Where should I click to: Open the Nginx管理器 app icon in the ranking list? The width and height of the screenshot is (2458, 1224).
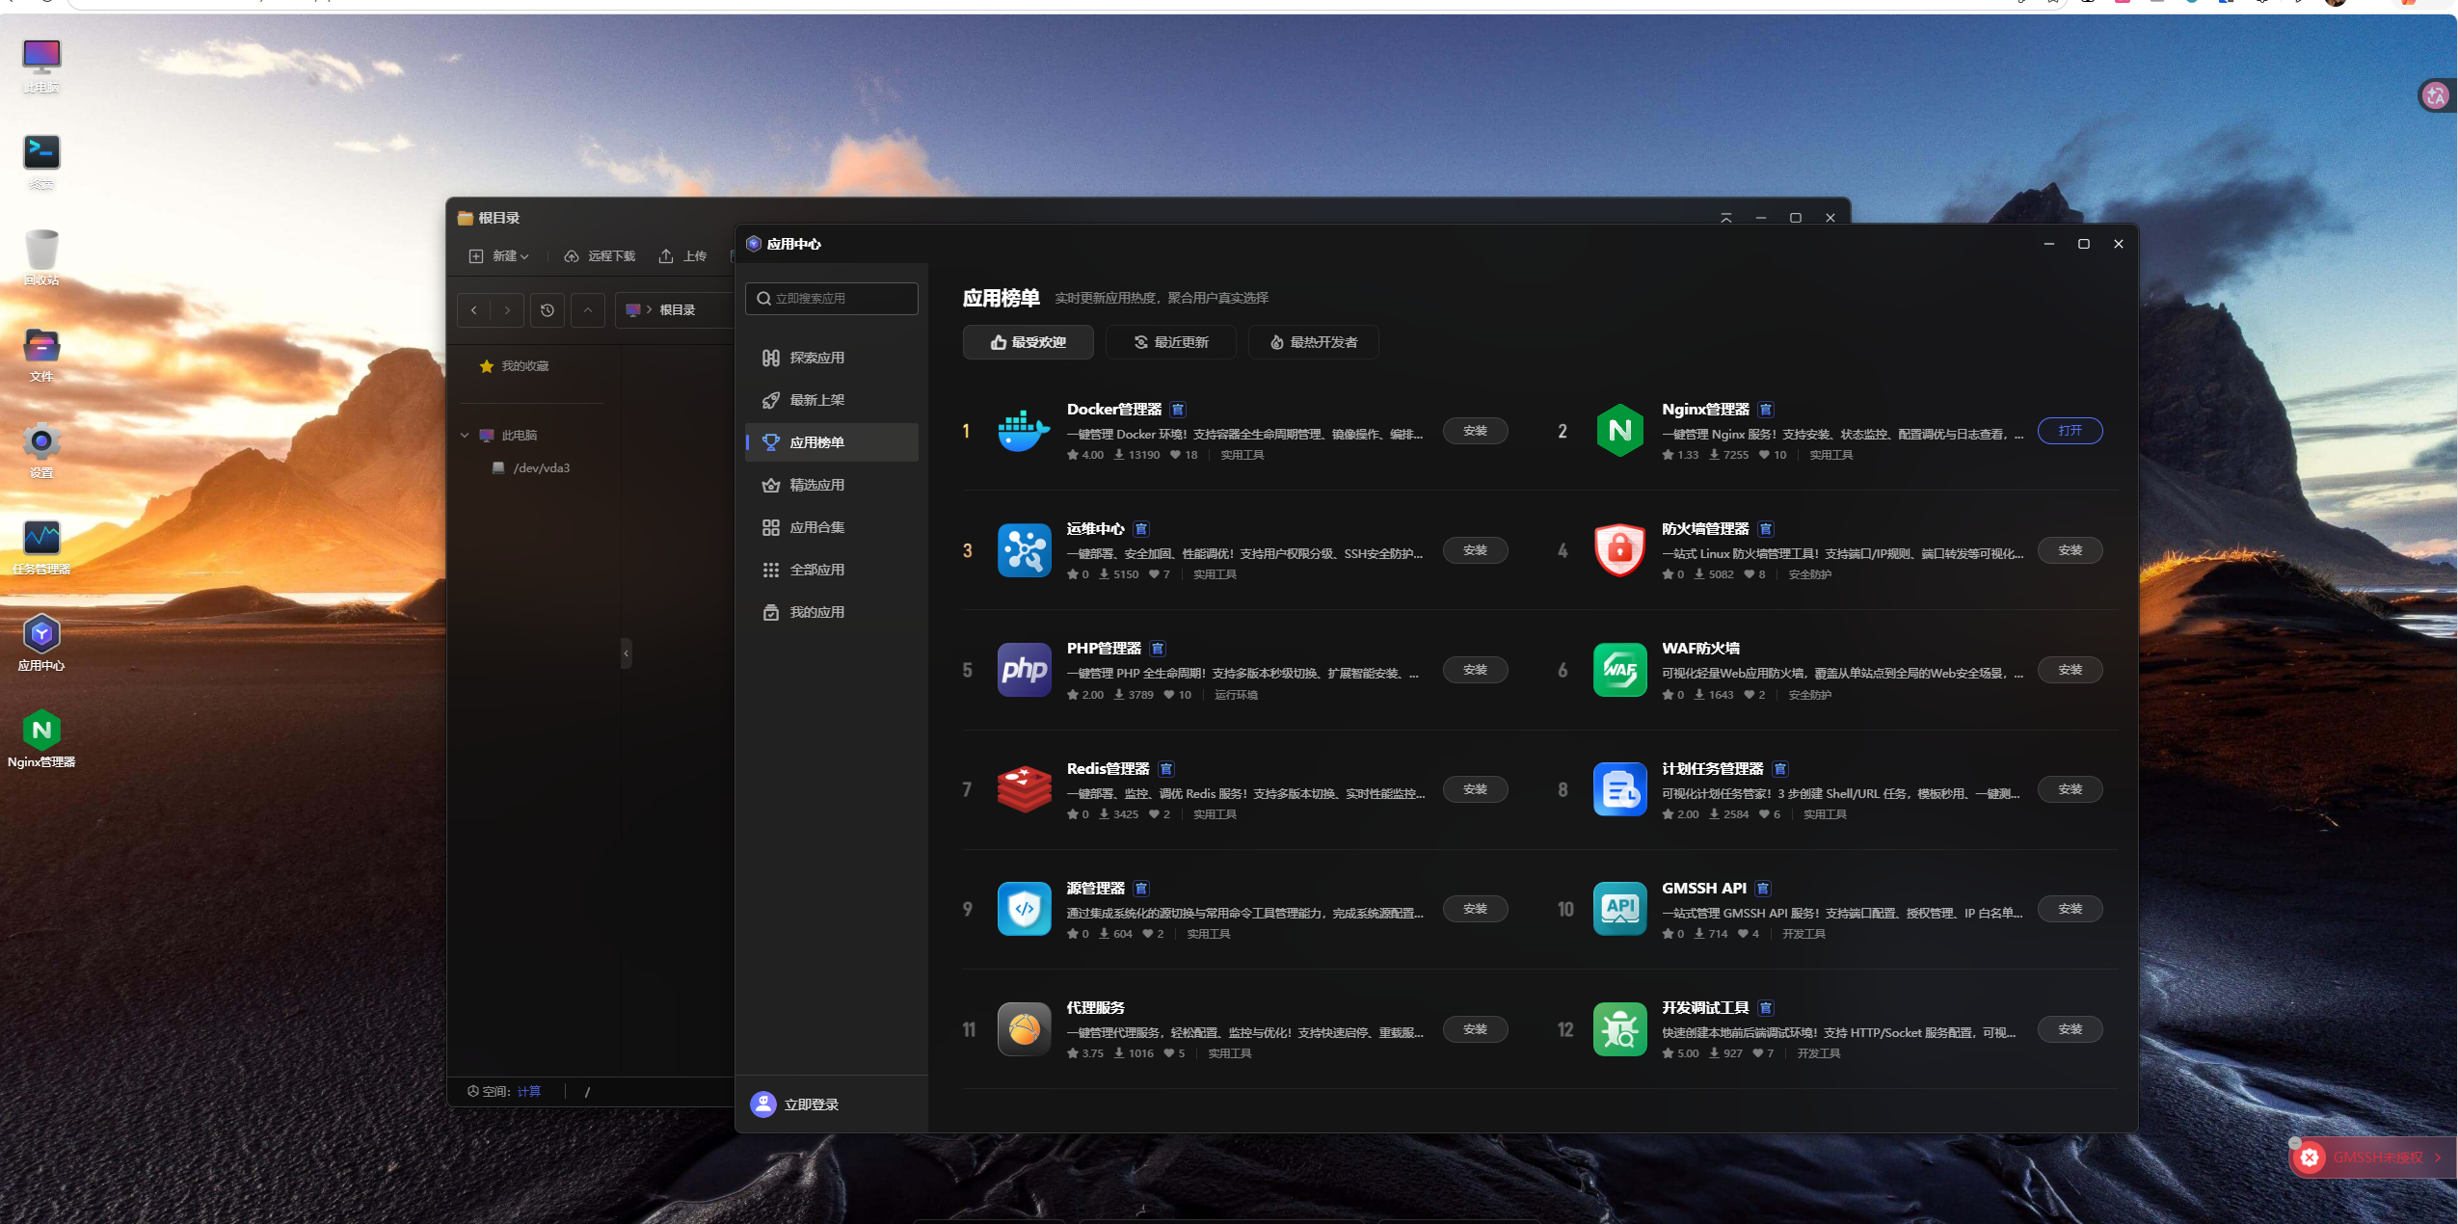[x=1619, y=431]
